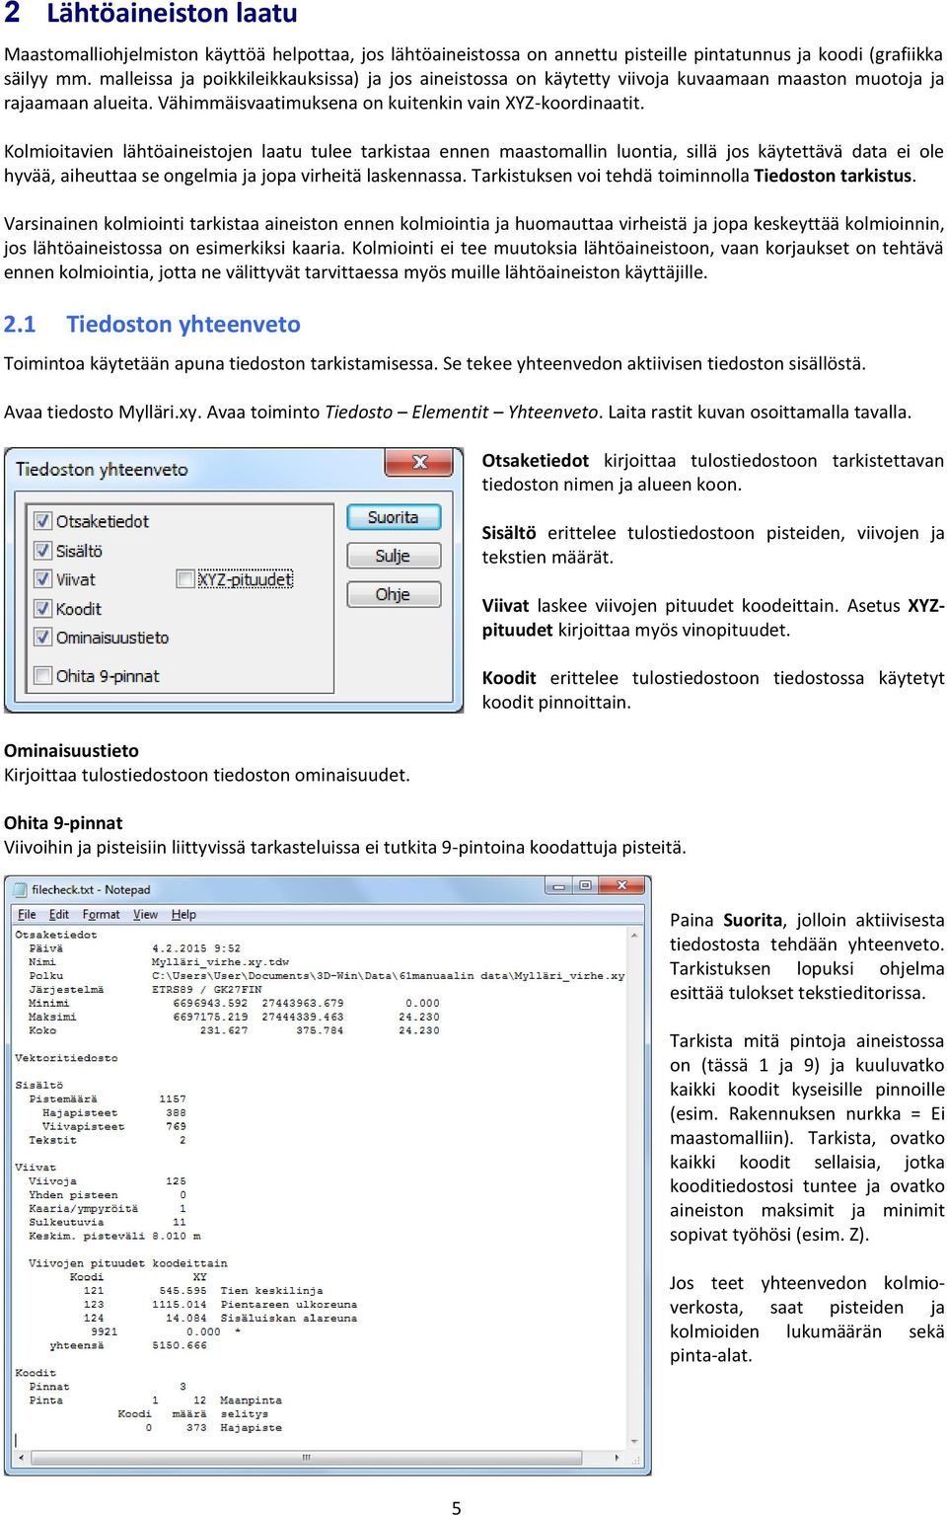Viewport: 947px width, 1515px height.
Task: Click the 'Keskim. pisteväli' row in Notepad
Action: pos(114,1236)
